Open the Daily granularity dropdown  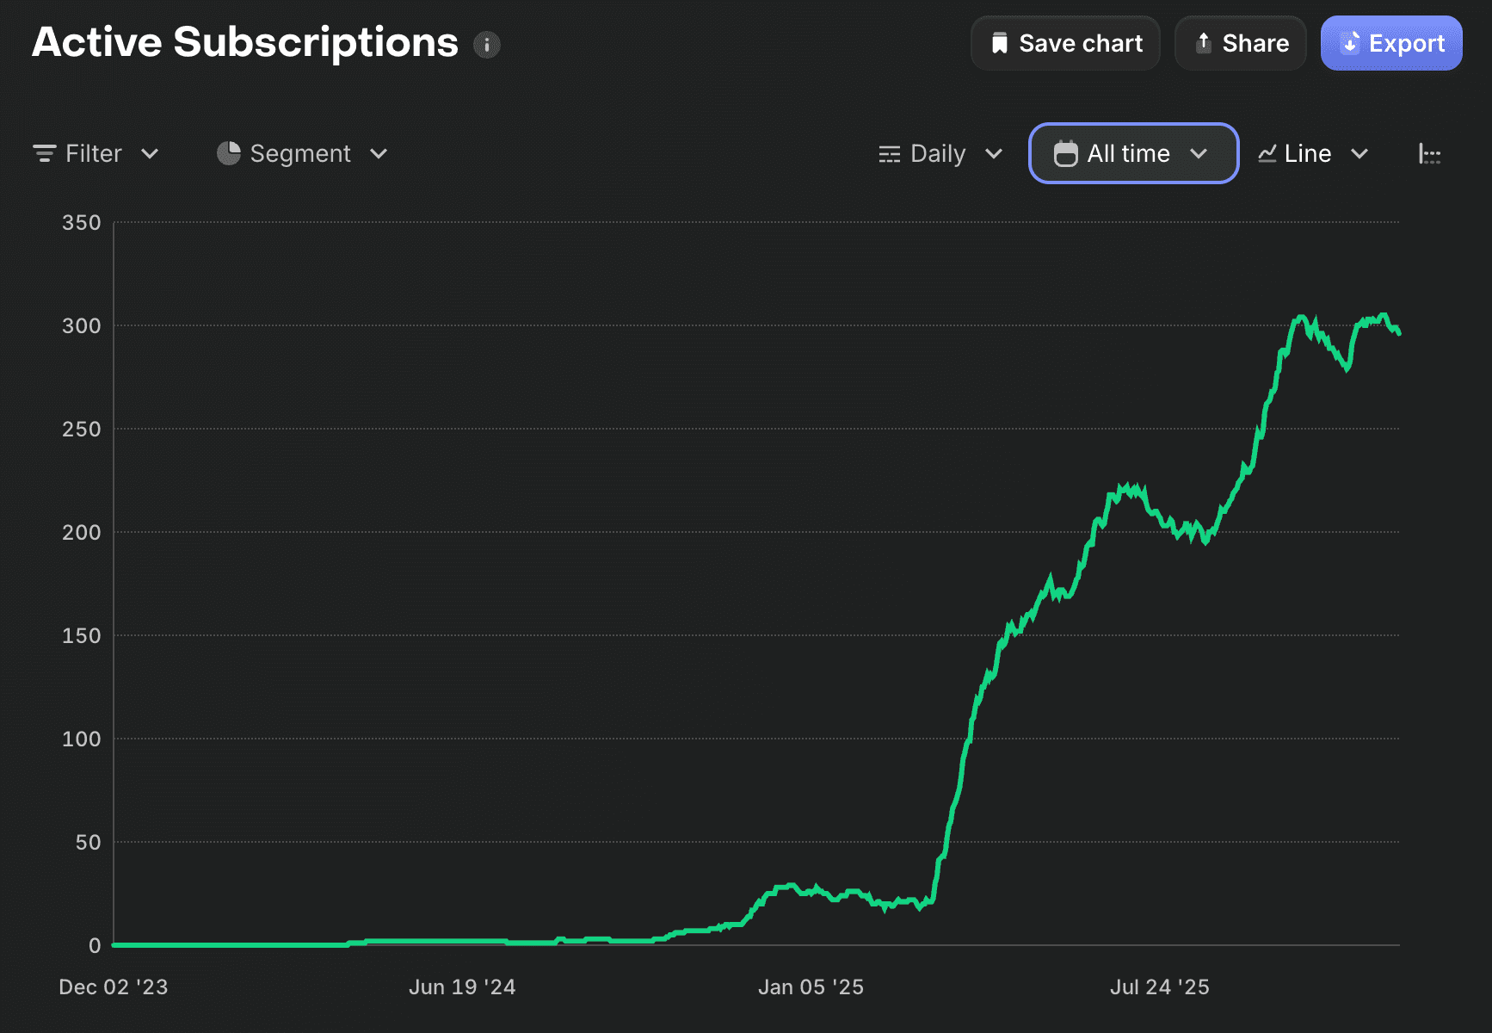(x=941, y=153)
